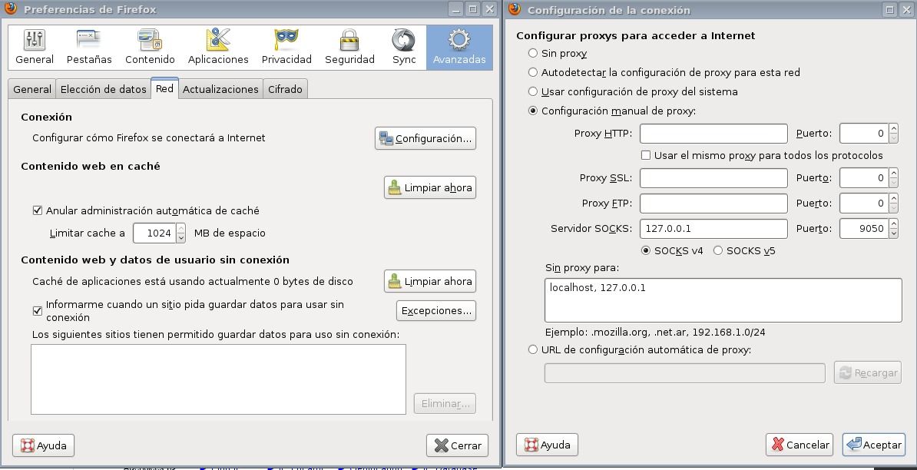Image resolution: width=917 pixels, height=470 pixels.
Task: Click Firefox icon in Configuración de la conexión title bar
Action: (515, 8)
